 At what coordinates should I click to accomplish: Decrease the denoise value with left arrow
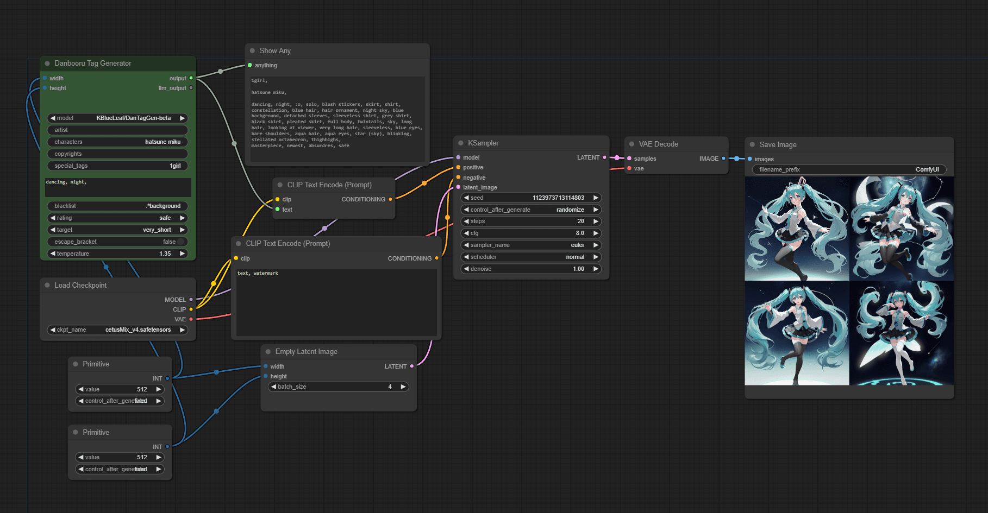[466, 269]
